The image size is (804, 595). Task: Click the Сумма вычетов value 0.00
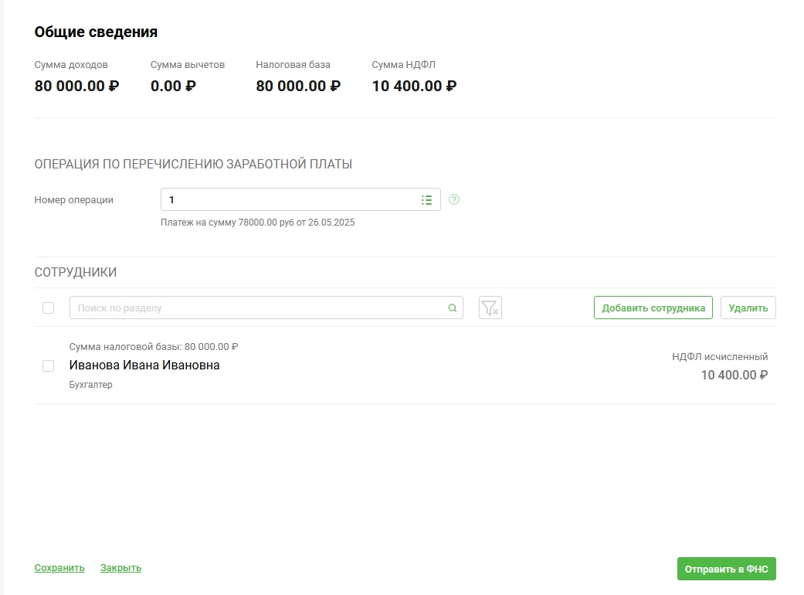[173, 86]
